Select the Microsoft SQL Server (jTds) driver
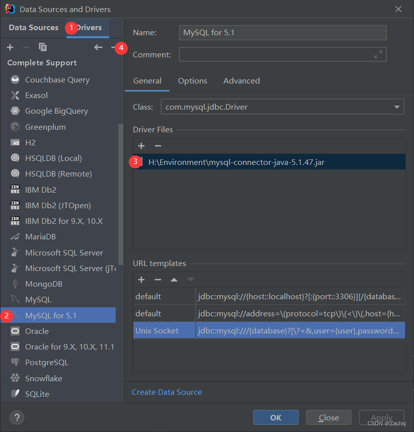The image size is (414, 432). pos(58,269)
